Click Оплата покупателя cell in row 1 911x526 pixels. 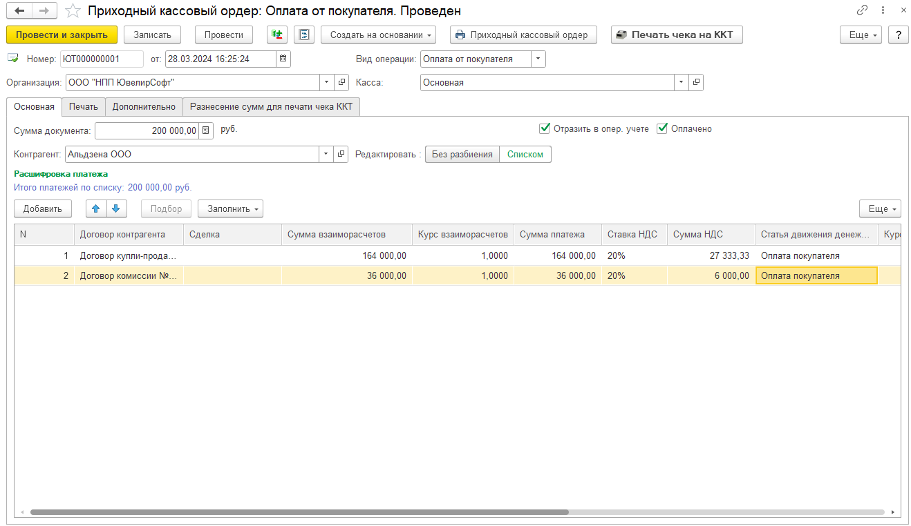click(x=816, y=256)
